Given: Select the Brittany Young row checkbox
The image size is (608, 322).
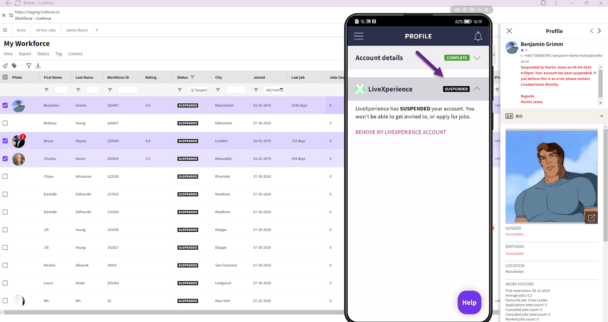Looking at the screenshot, I should [x=5, y=123].
